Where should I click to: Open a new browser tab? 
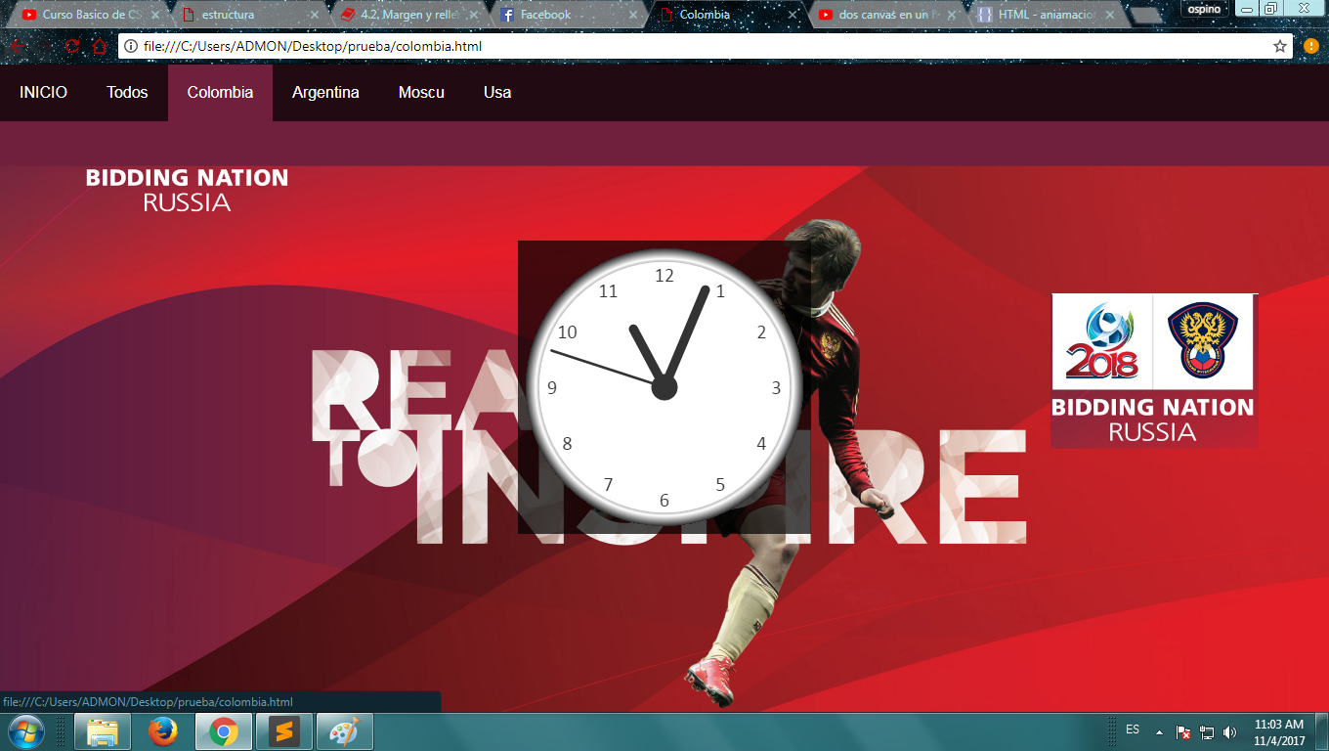tap(1144, 15)
